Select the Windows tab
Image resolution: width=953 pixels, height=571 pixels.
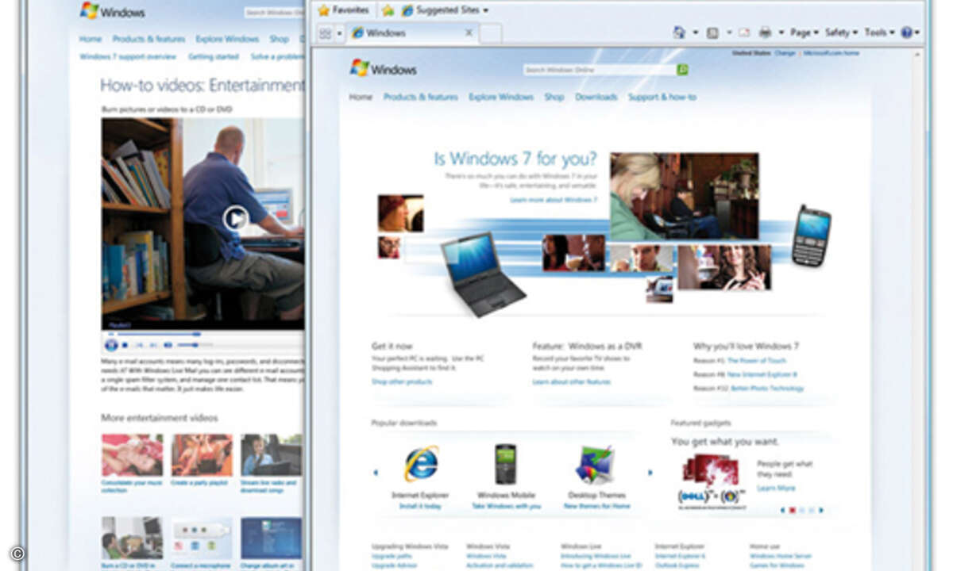tap(412, 33)
